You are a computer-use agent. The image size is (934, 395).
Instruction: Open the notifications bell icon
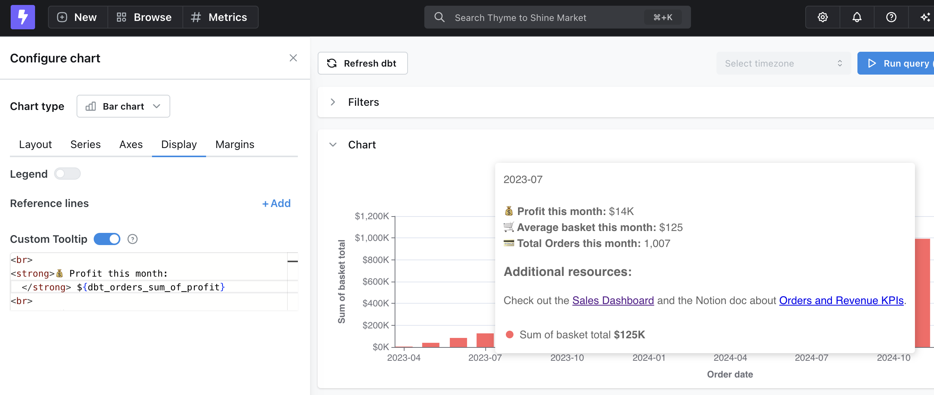pyautogui.click(x=856, y=17)
